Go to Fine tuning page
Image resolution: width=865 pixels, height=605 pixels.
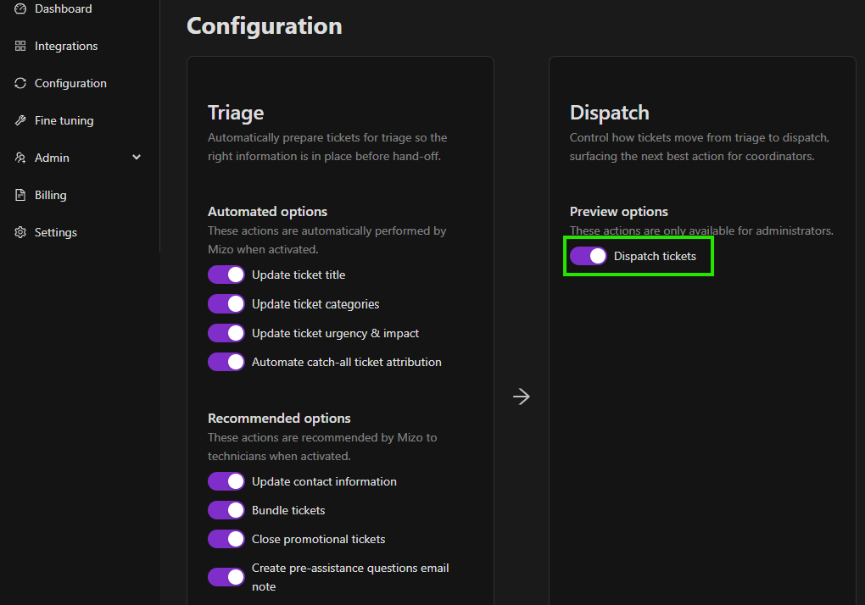pyautogui.click(x=64, y=120)
